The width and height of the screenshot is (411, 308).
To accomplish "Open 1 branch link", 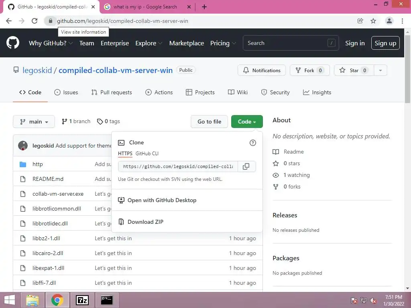I will (76, 121).
